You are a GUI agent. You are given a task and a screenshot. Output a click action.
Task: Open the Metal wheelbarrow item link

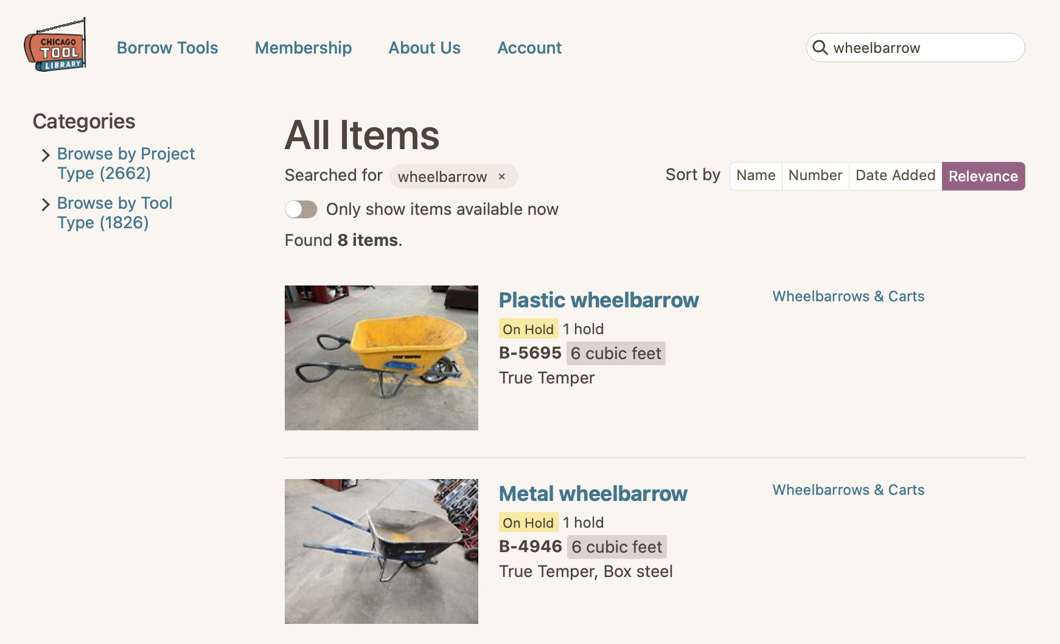[593, 494]
